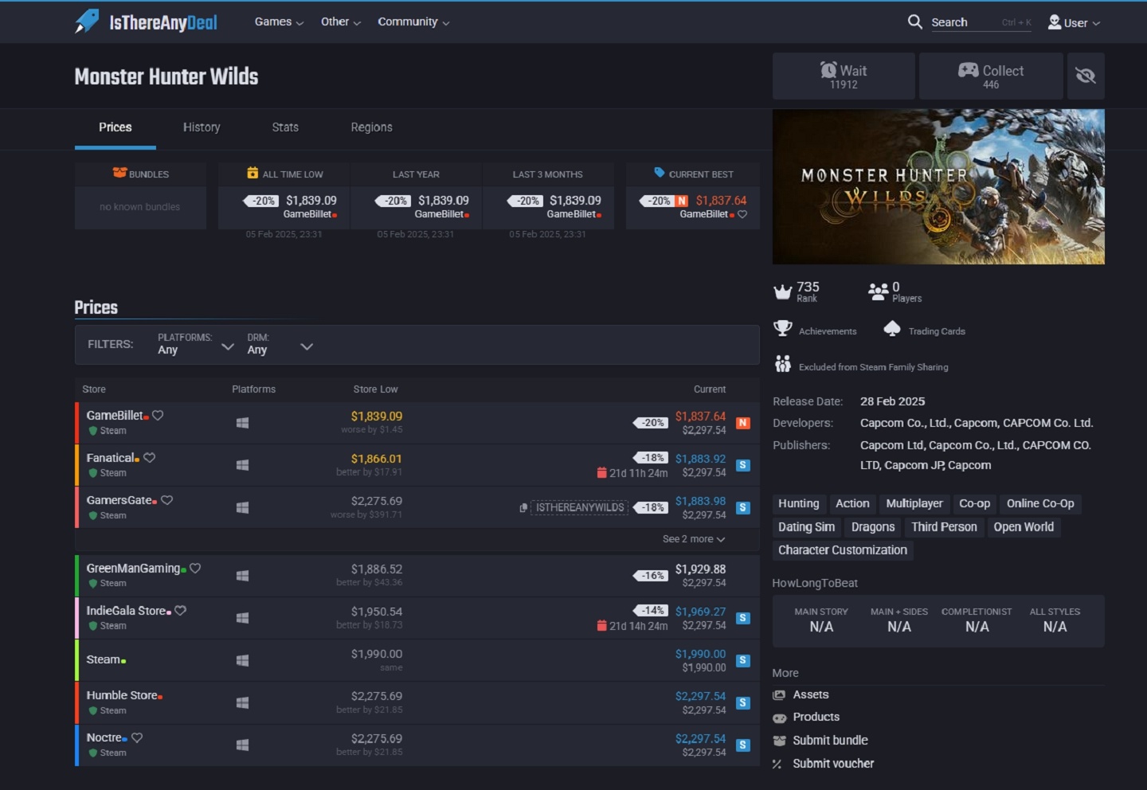Screen dimensions: 1147x790
Task: Toggle heart next to IndieGala Store
Action: click(x=180, y=610)
